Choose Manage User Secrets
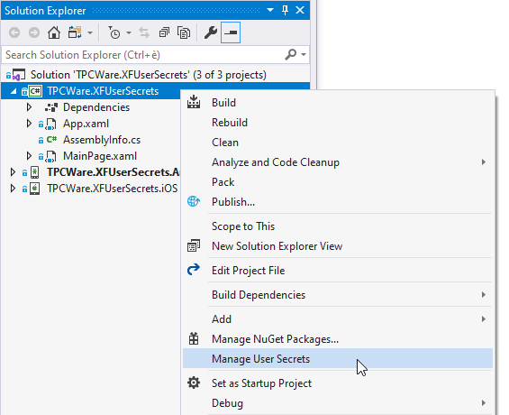The width and height of the screenshot is (509, 415). pos(338,359)
